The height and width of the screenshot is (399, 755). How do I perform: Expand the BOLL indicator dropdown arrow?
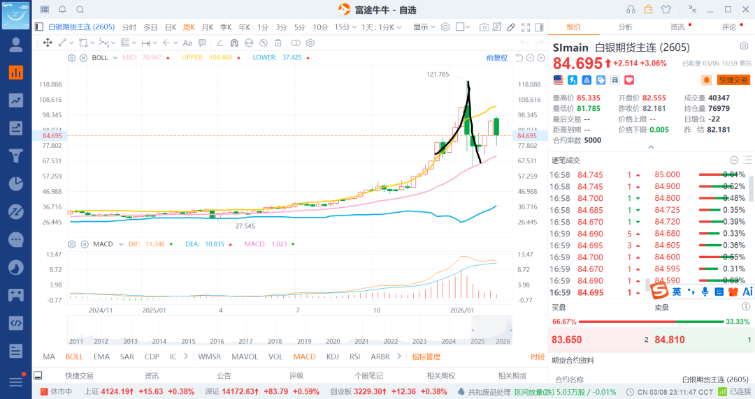point(115,58)
